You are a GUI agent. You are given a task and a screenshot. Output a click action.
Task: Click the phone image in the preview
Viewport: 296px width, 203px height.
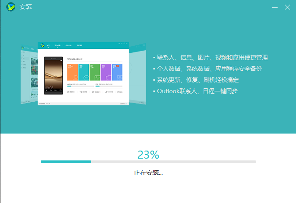tap(53, 75)
